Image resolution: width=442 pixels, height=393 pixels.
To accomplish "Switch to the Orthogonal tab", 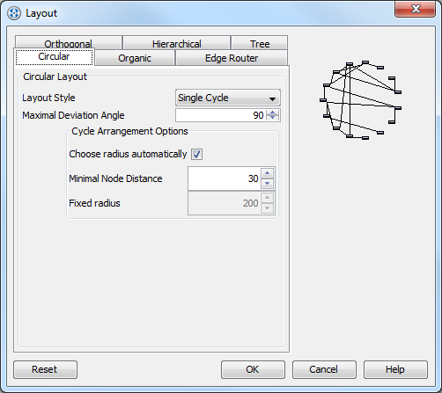I will pyautogui.click(x=69, y=43).
